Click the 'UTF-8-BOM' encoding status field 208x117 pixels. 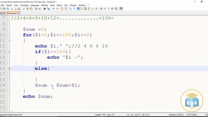pyautogui.click(x=191, y=115)
